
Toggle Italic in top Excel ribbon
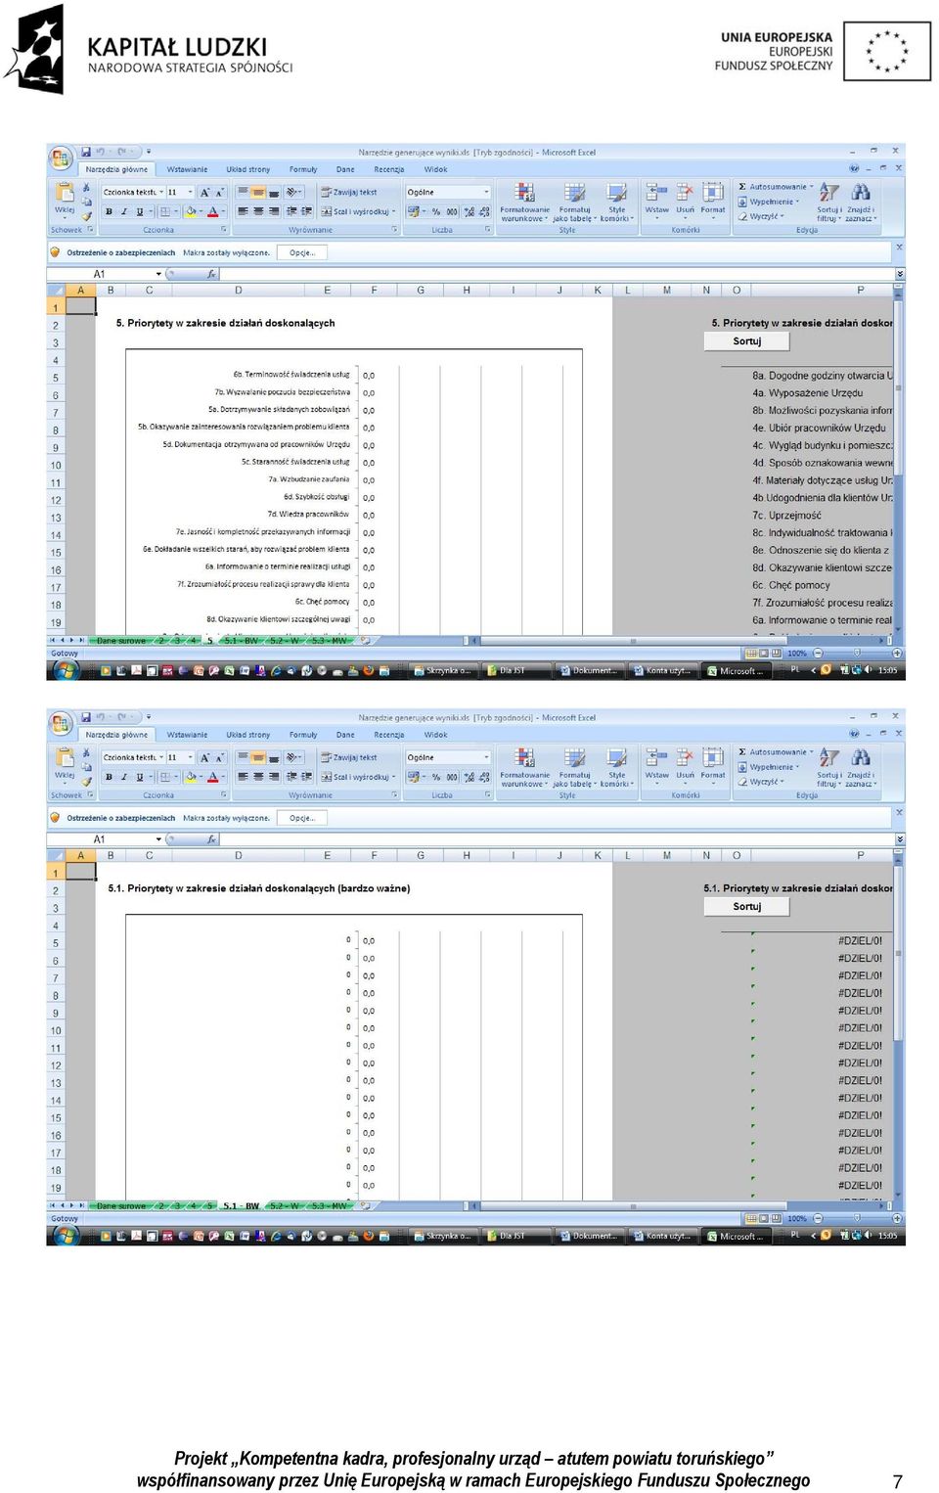click(x=123, y=211)
